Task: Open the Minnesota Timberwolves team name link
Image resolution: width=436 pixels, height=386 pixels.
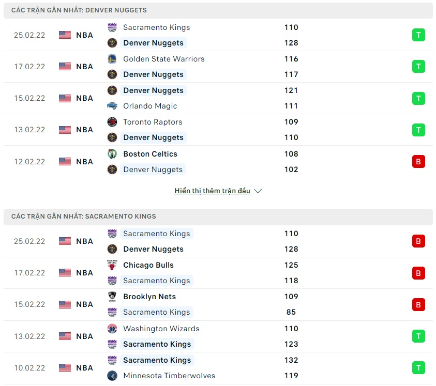Action: click(169, 376)
